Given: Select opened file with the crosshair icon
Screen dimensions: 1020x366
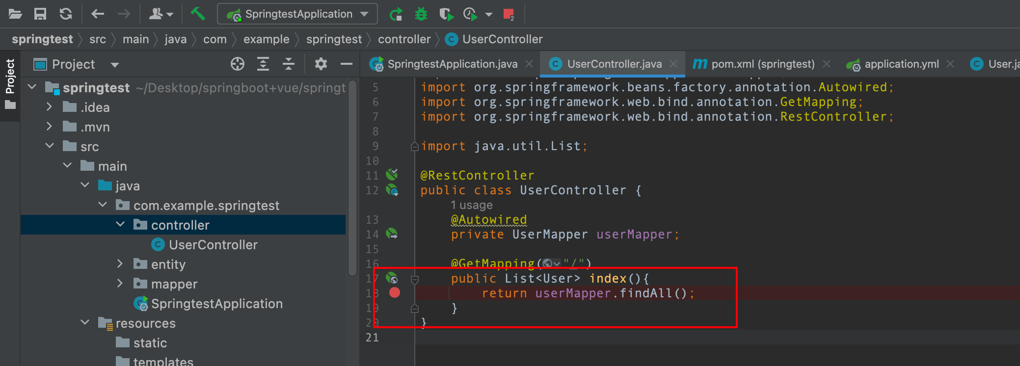Looking at the screenshot, I should pyautogui.click(x=238, y=64).
